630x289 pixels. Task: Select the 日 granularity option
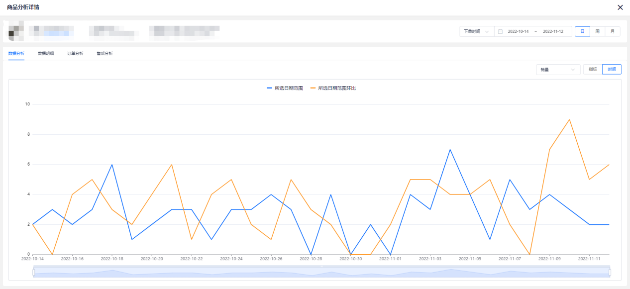(582, 31)
